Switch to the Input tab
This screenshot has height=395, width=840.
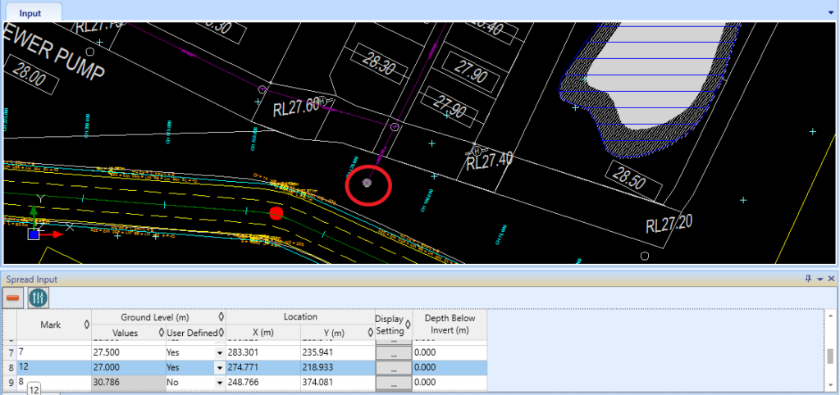click(x=30, y=13)
